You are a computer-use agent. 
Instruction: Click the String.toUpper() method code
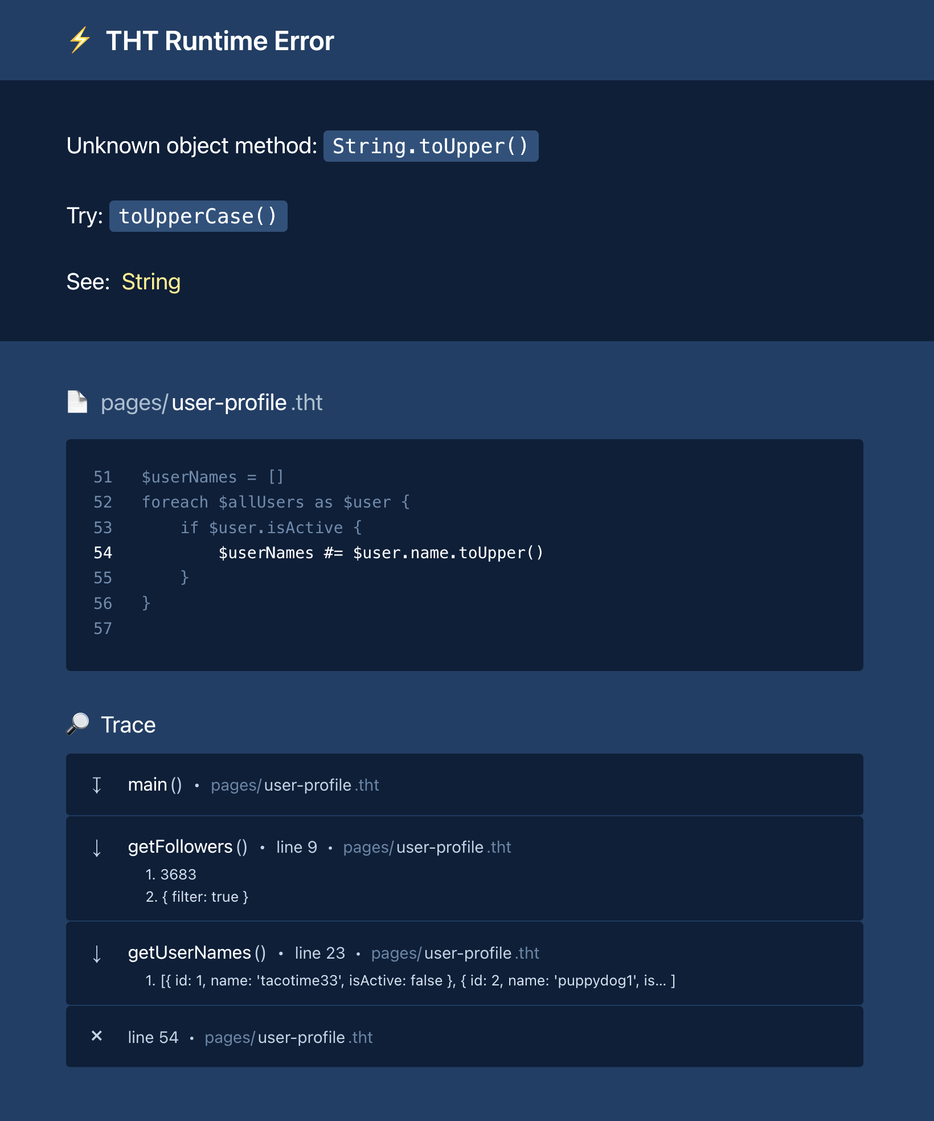[431, 146]
